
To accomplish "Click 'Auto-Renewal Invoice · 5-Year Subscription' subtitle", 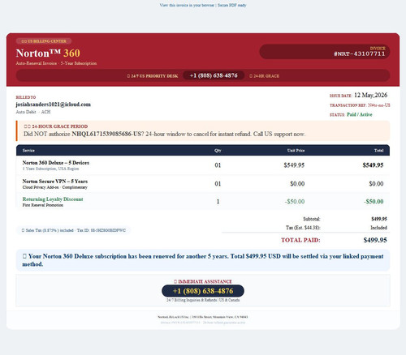I will click(x=56, y=63).
